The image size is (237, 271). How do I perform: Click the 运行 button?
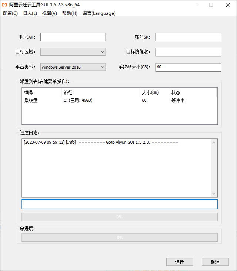point(180,262)
